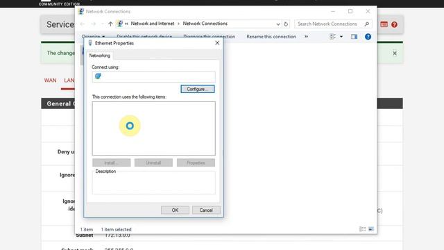The height and width of the screenshot is (250, 444).
Task: Open the WAN tab on pfSense page
Action: point(50,81)
